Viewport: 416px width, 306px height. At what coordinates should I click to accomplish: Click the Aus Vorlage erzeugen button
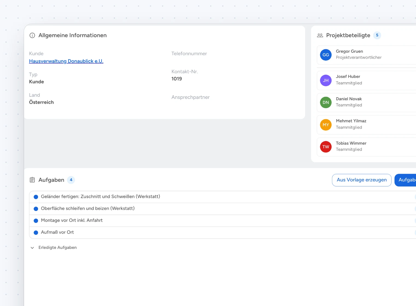[x=362, y=180]
